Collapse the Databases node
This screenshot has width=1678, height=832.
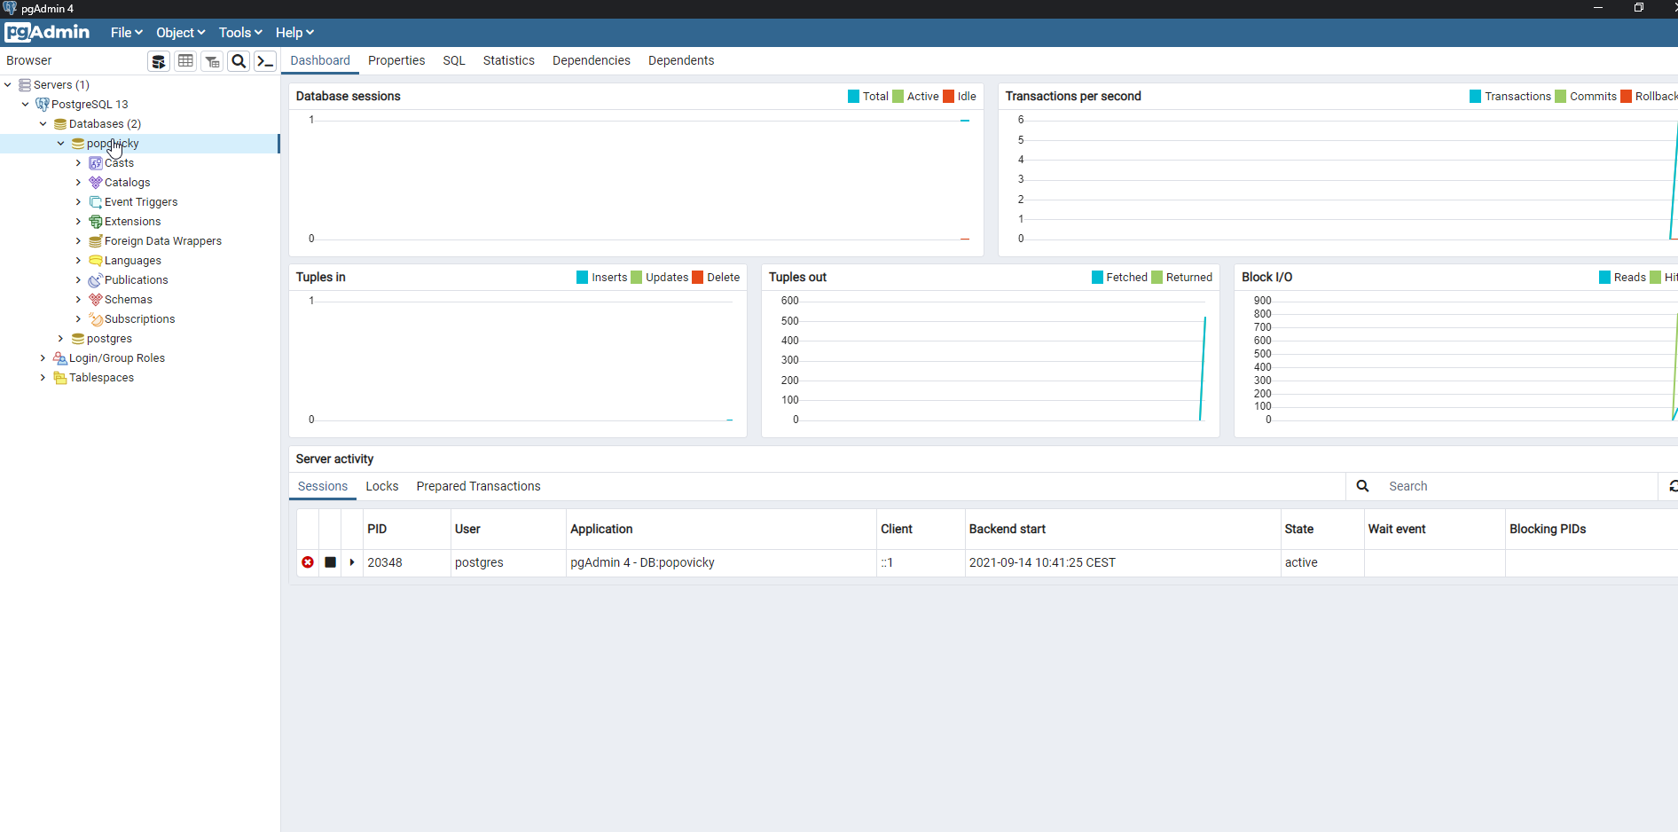(43, 124)
